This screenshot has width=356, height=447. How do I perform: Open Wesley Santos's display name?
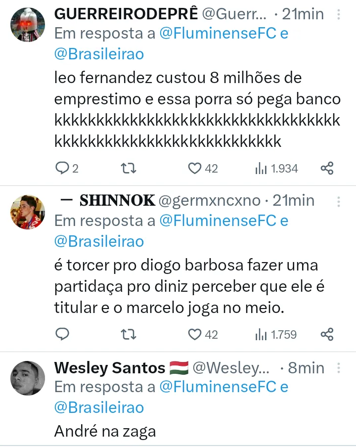(x=110, y=368)
